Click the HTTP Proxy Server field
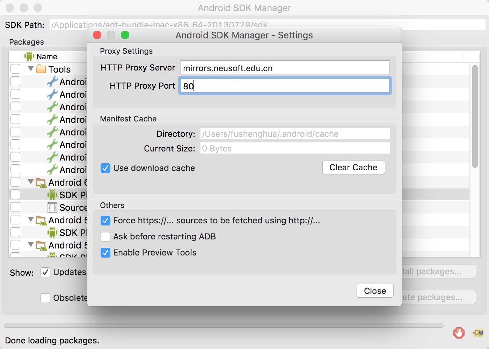Image resolution: width=489 pixels, height=349 pixels. click(285, 68)
